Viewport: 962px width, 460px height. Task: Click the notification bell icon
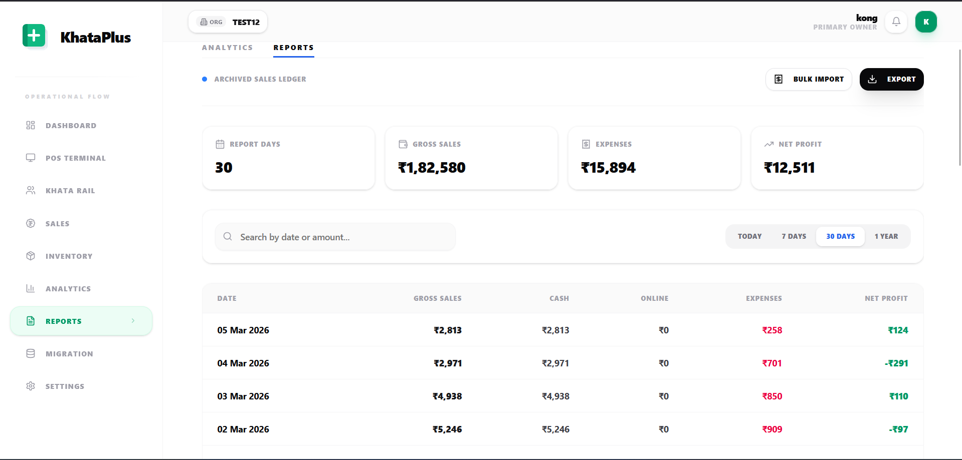(x=896, y=22)
